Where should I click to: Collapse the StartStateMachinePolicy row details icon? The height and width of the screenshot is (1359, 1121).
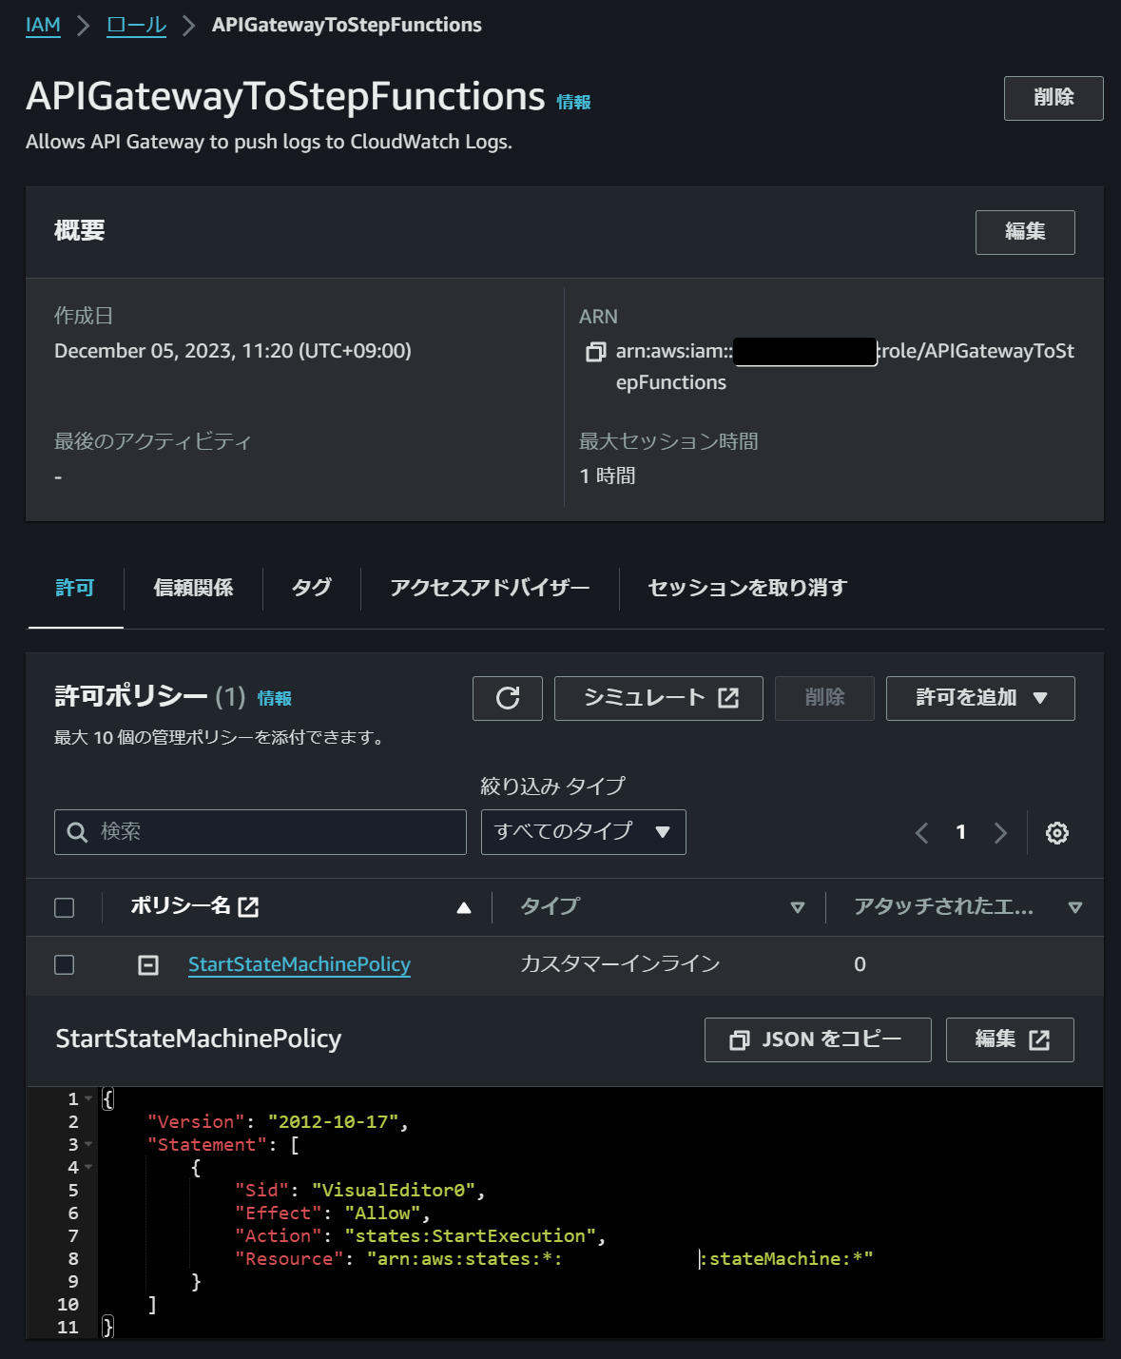pos(147,964)
